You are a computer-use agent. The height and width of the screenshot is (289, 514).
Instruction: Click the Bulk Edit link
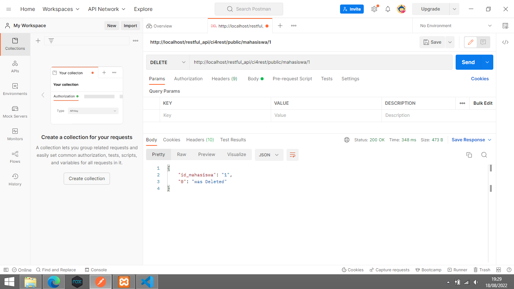click(x=483, y=103)
